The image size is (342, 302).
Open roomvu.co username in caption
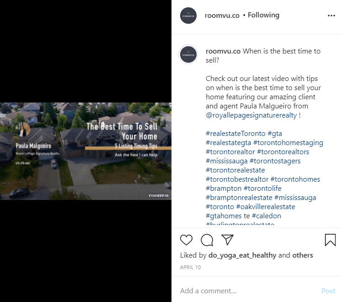(223, 51)
